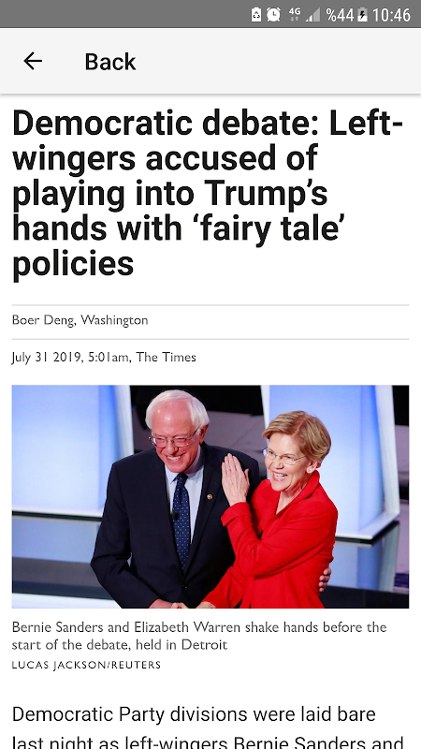The height and width of the screenshot is (749, 421).
Task: Tap the alarm clock status icon
Action: pyautogui.click(x=273, y=14)
